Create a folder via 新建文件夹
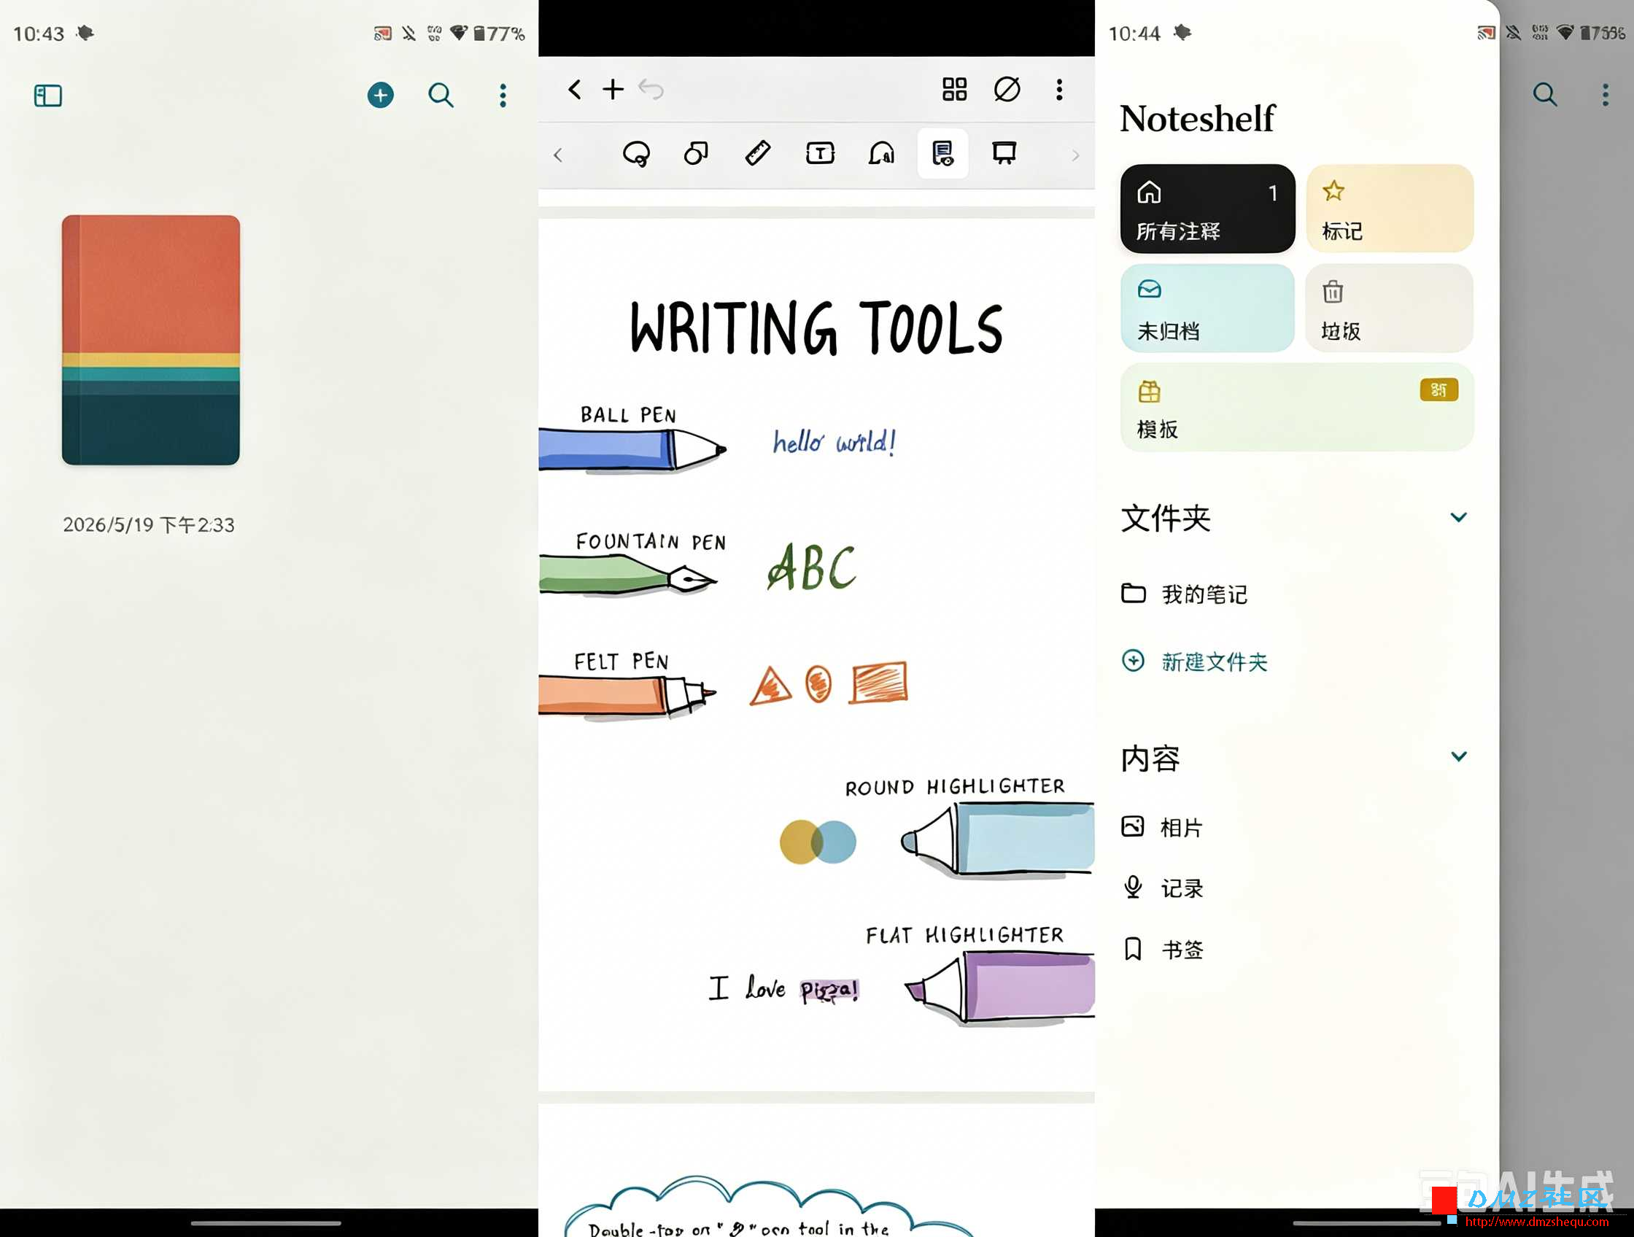 tap(1194, 661)
